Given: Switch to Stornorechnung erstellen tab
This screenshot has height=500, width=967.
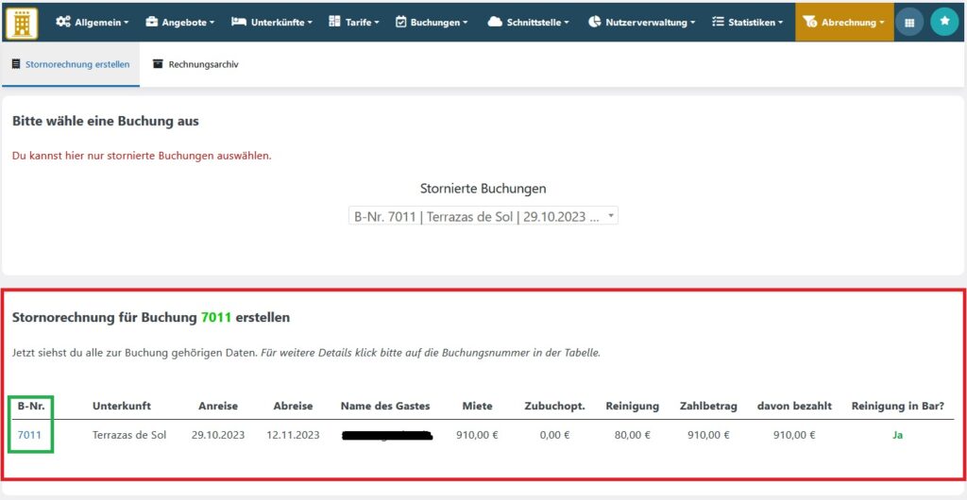Looking at the screenshot, I should [x=71, y=65].
